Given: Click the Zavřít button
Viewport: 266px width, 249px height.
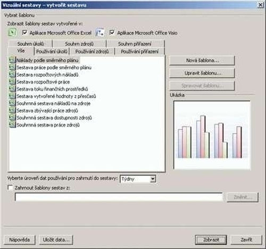Looking at the screenshot, I should pos(246,240).
